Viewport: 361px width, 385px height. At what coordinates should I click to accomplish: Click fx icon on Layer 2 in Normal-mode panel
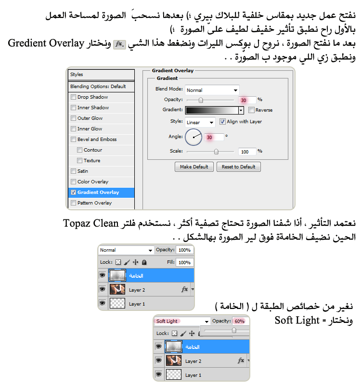tap(184, 290)
